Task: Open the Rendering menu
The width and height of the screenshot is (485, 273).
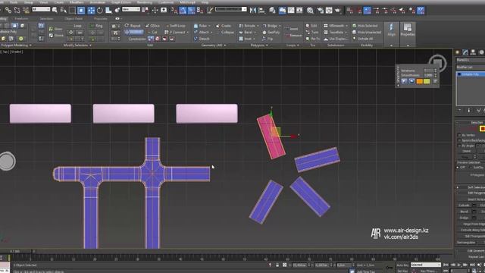Action: [145, 2]
